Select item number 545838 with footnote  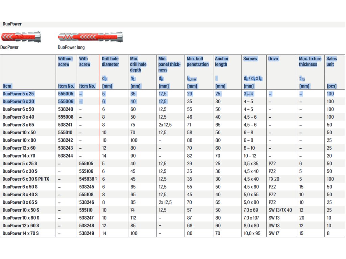(88, 179)
